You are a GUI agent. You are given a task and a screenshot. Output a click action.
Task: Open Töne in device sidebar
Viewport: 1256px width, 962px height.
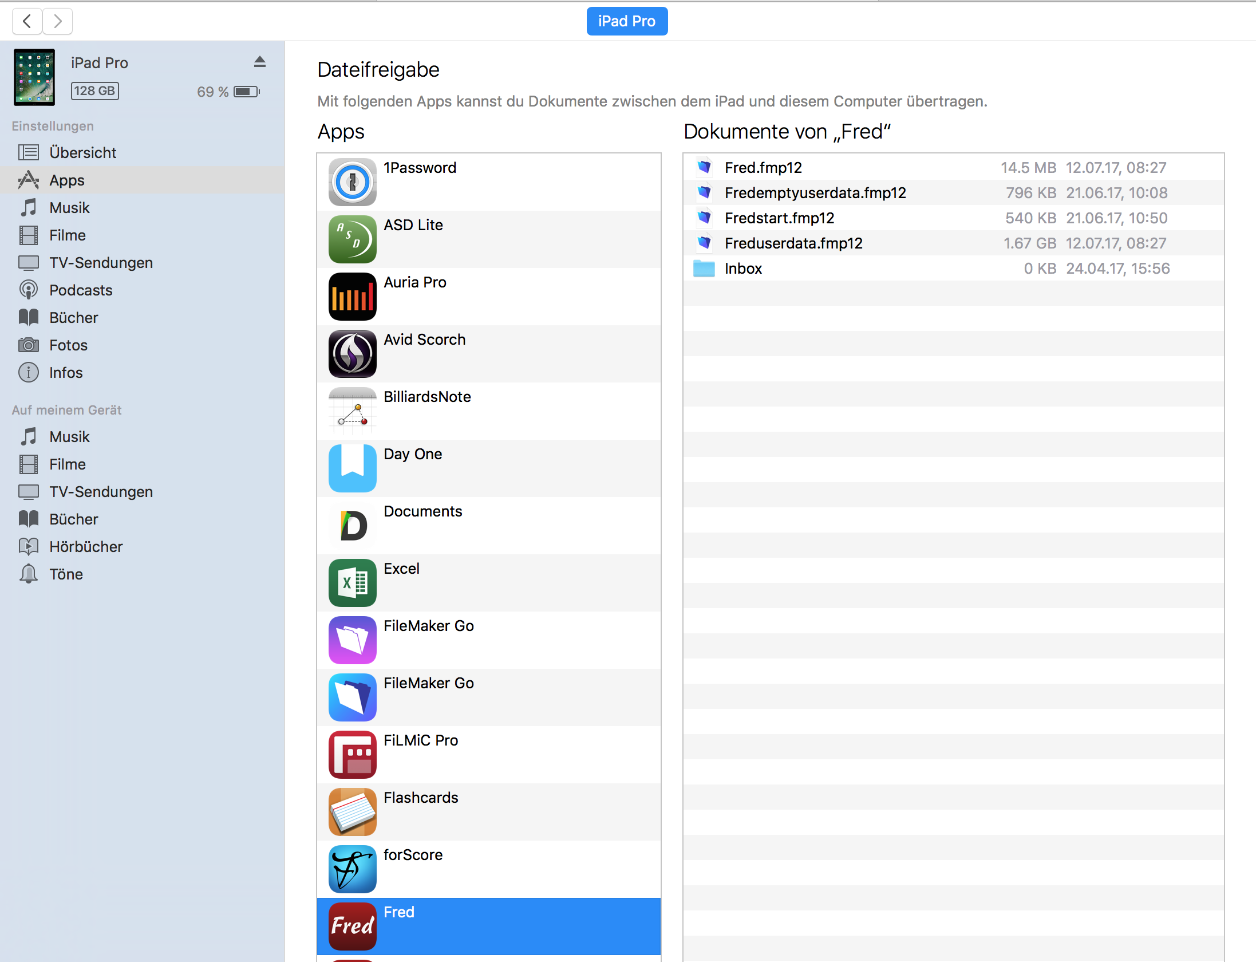click(66, 574)
